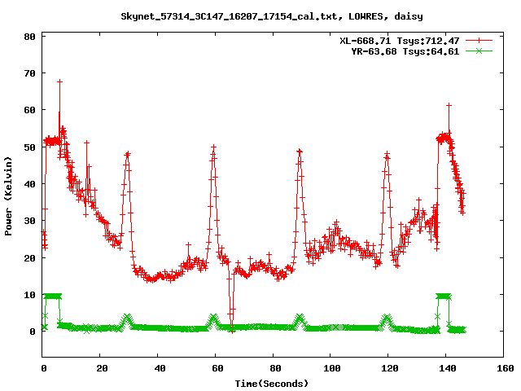The image size is (521, 391).
Task: Click x-axis tick label 100
Action: (x=332, y=368)
